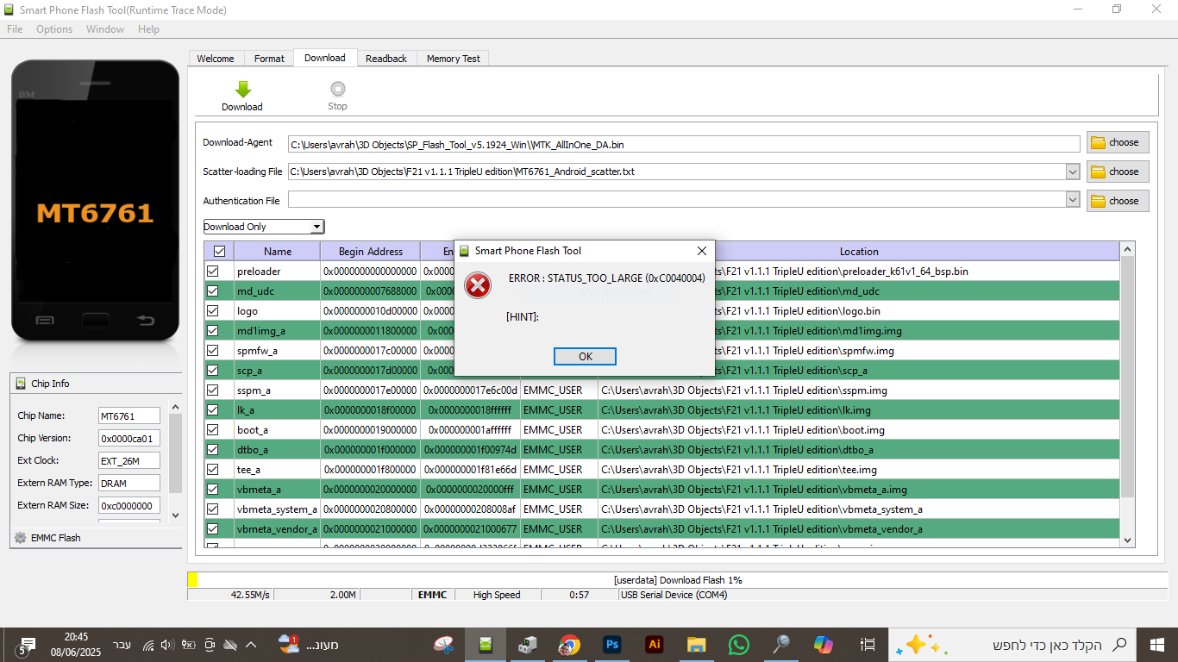Screen dimensions: 1178x662
Task: Expand the Scatter-loading File dropdown arrow
Action: pyautogui.click(x=1073, y=172)
